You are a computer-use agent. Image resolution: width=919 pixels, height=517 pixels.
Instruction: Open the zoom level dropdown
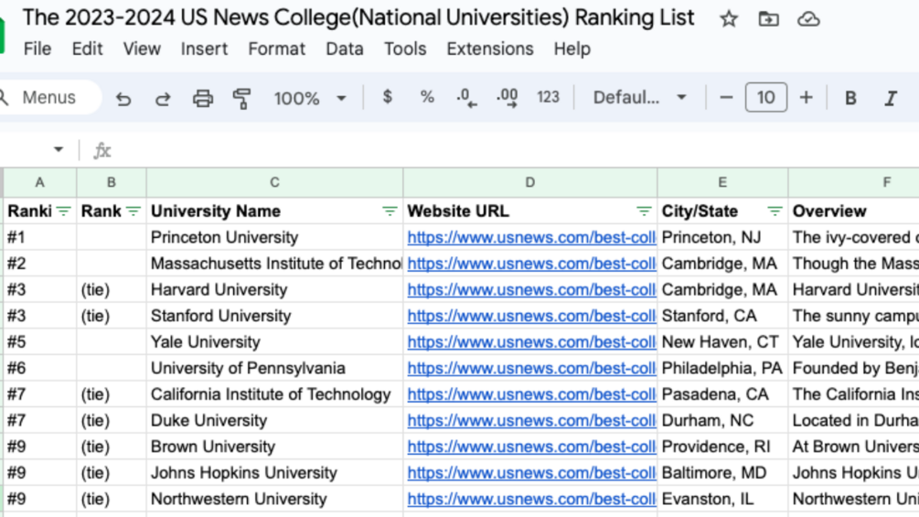pyautogui.click(x=310, y=98)
